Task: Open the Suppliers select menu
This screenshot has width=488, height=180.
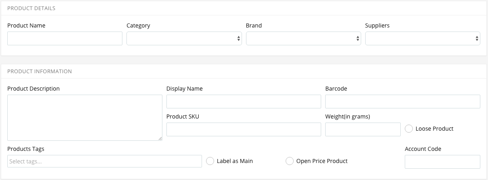Action: point(423,38)
